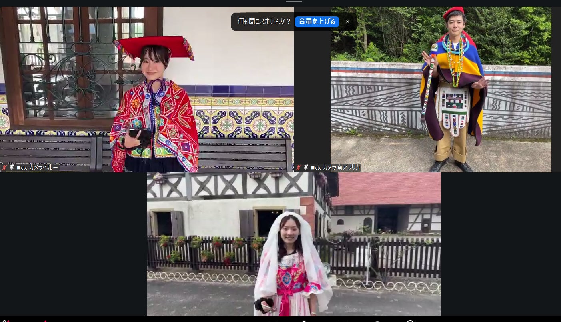The image size is (561, 322).
Task: Click the ctc カメラ南アフリカ participant name label
Action: click(x=335, y=168)
